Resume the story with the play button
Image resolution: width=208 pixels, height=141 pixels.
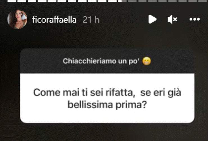(152, 19)
